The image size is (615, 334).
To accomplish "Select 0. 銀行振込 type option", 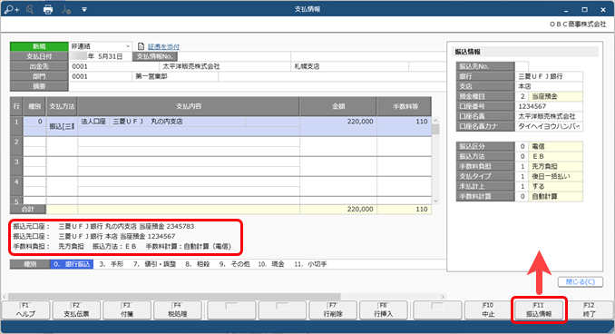I will (x=72, y=264).
